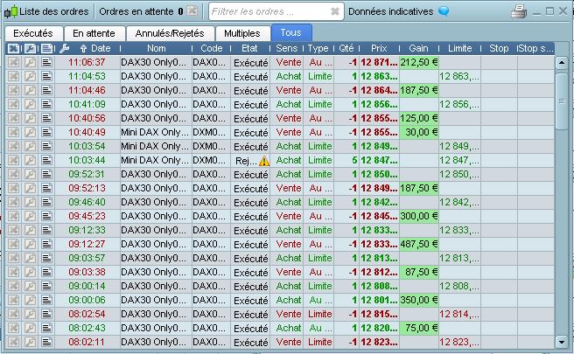574x354 pixels.
Task: Click the modify icon for the 10:40:49 order
Action: click(x=31, y=132)
